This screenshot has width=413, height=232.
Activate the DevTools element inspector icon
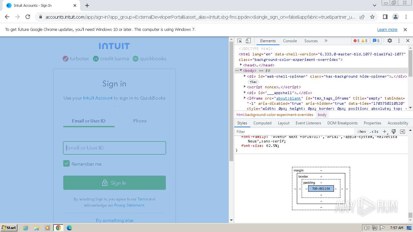click(x=239, y=41)
